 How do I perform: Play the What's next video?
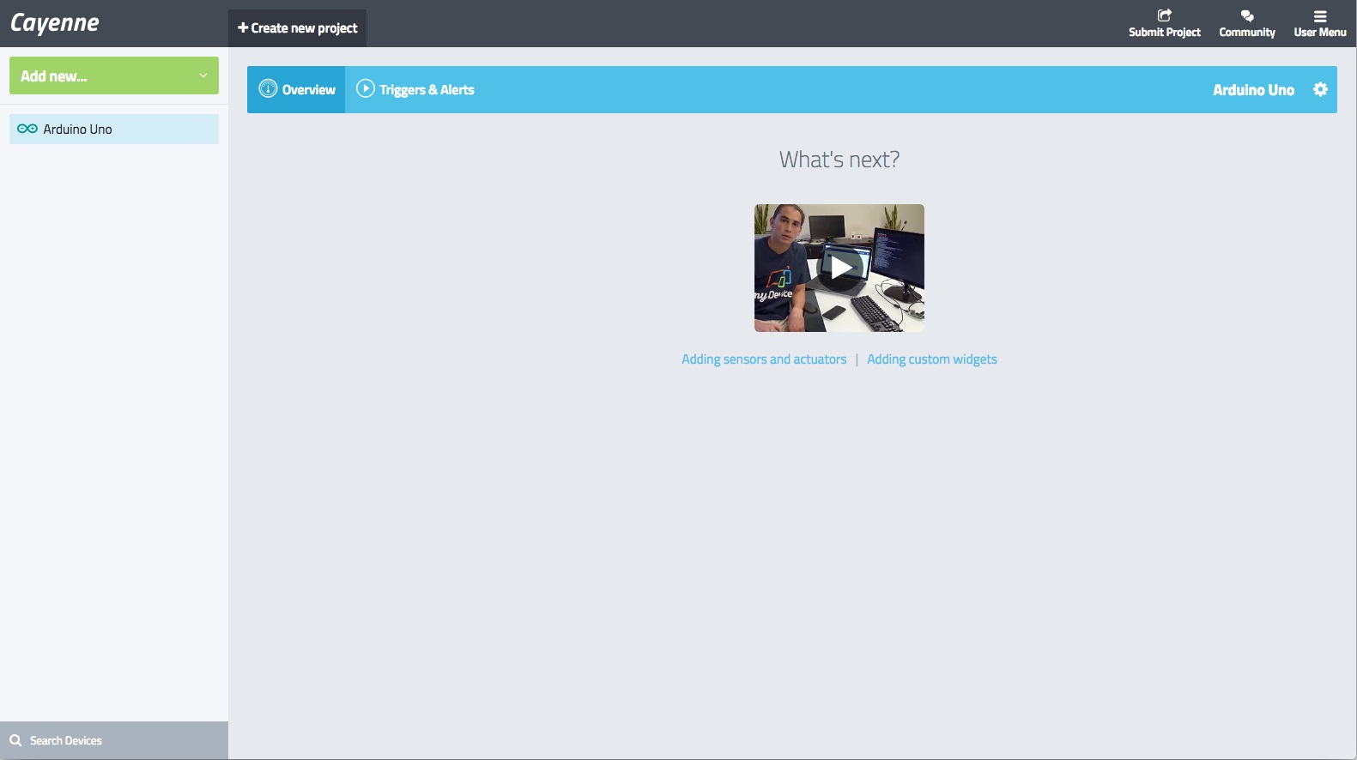point(839,268)
